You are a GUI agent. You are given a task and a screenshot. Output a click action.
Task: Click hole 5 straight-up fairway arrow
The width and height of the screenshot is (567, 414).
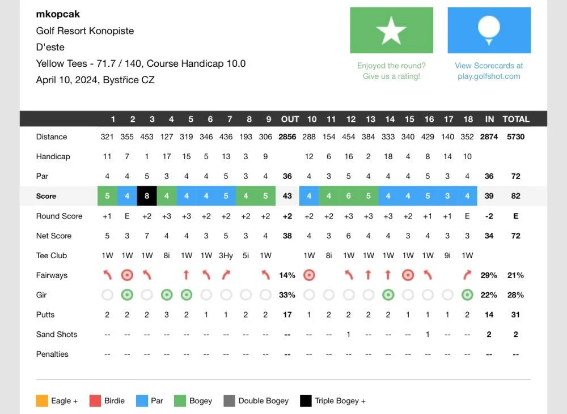coord(186,275)
